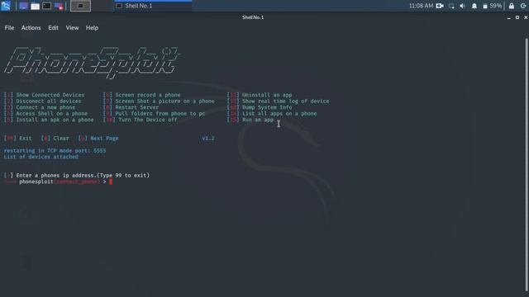Click 'Screen Shot a picture on a phone'
529x297 pixels.
point(164,101)
